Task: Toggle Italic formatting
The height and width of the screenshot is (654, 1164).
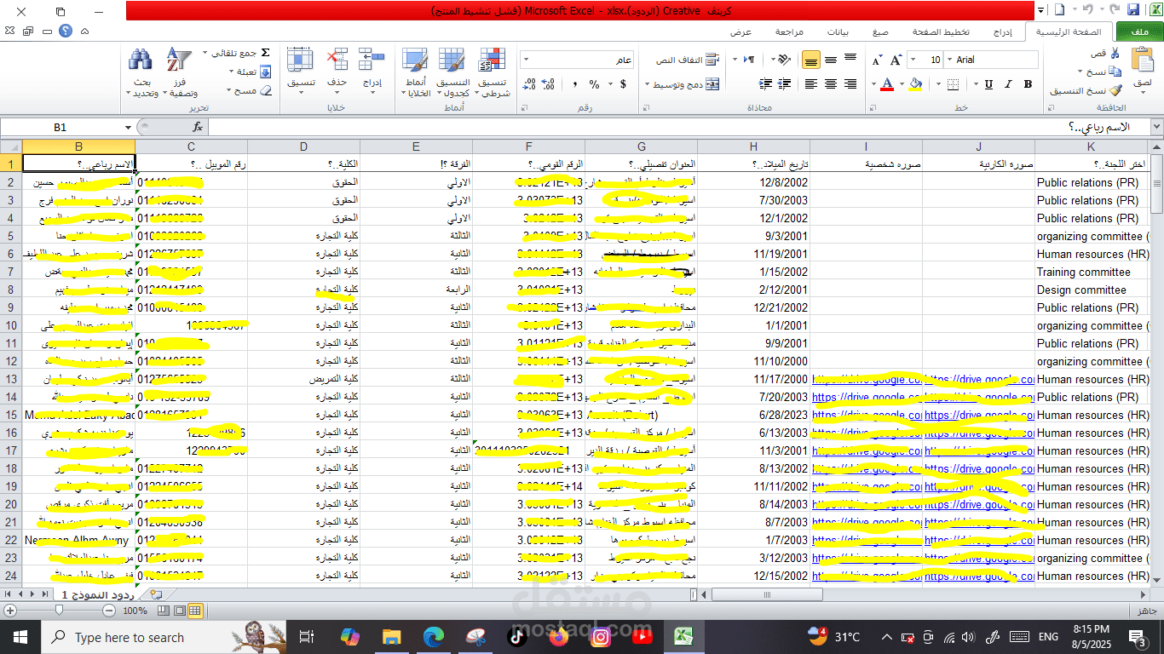Action: pyautogui.click(x=1008, y=84)
